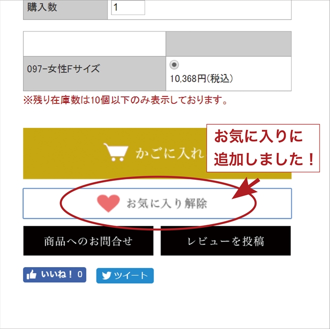This screenshot has height=329, width=330.
Task: Click the 097-女性Fサイズ label cell
Action: point(94,73)
